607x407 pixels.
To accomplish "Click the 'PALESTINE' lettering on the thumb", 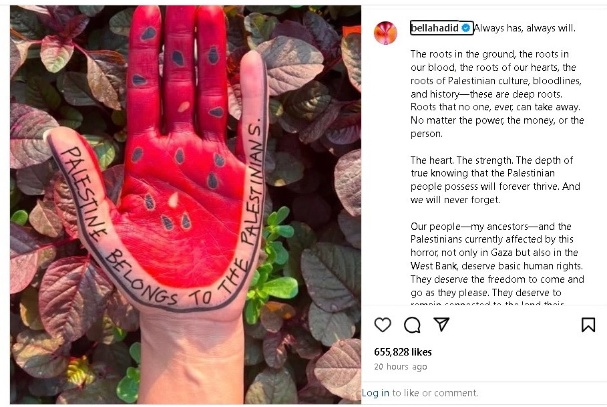I will (x=83, y=192).
